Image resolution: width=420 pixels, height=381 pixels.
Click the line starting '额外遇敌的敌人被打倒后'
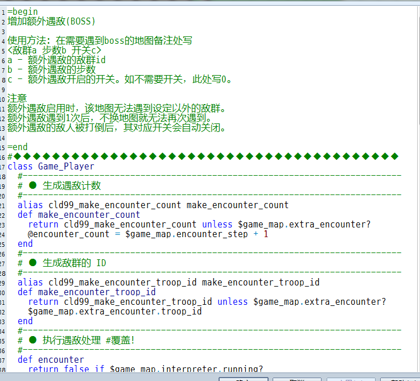pos(117,127)
